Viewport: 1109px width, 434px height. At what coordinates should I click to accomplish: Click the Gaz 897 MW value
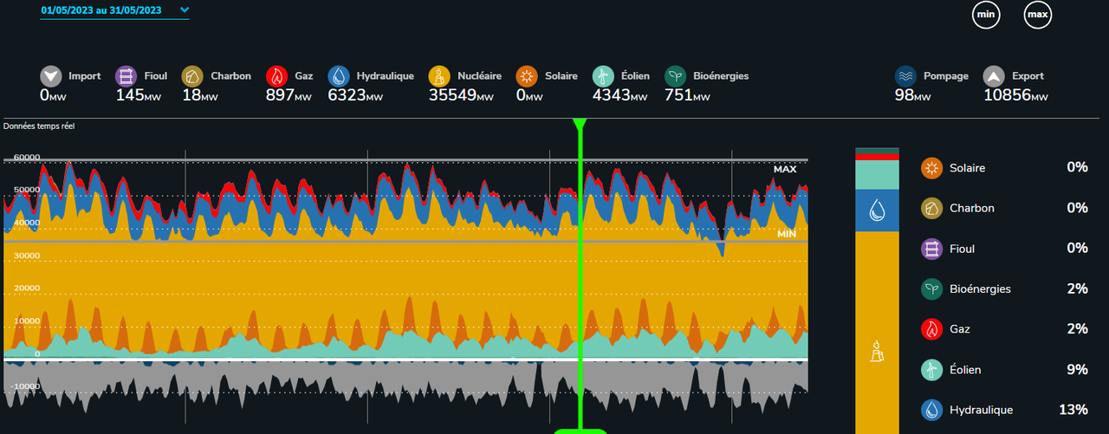[x=289, y=95]
